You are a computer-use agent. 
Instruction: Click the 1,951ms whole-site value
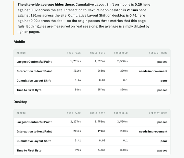click(x=100, y=122)
